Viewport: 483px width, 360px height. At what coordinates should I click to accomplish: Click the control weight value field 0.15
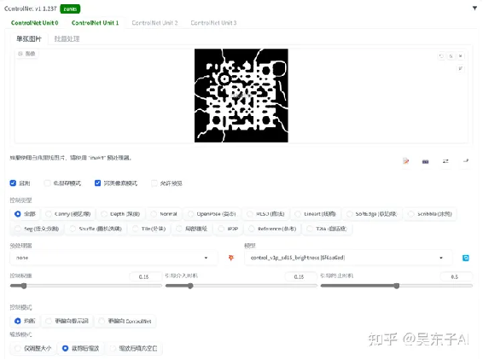coord(145,276)
